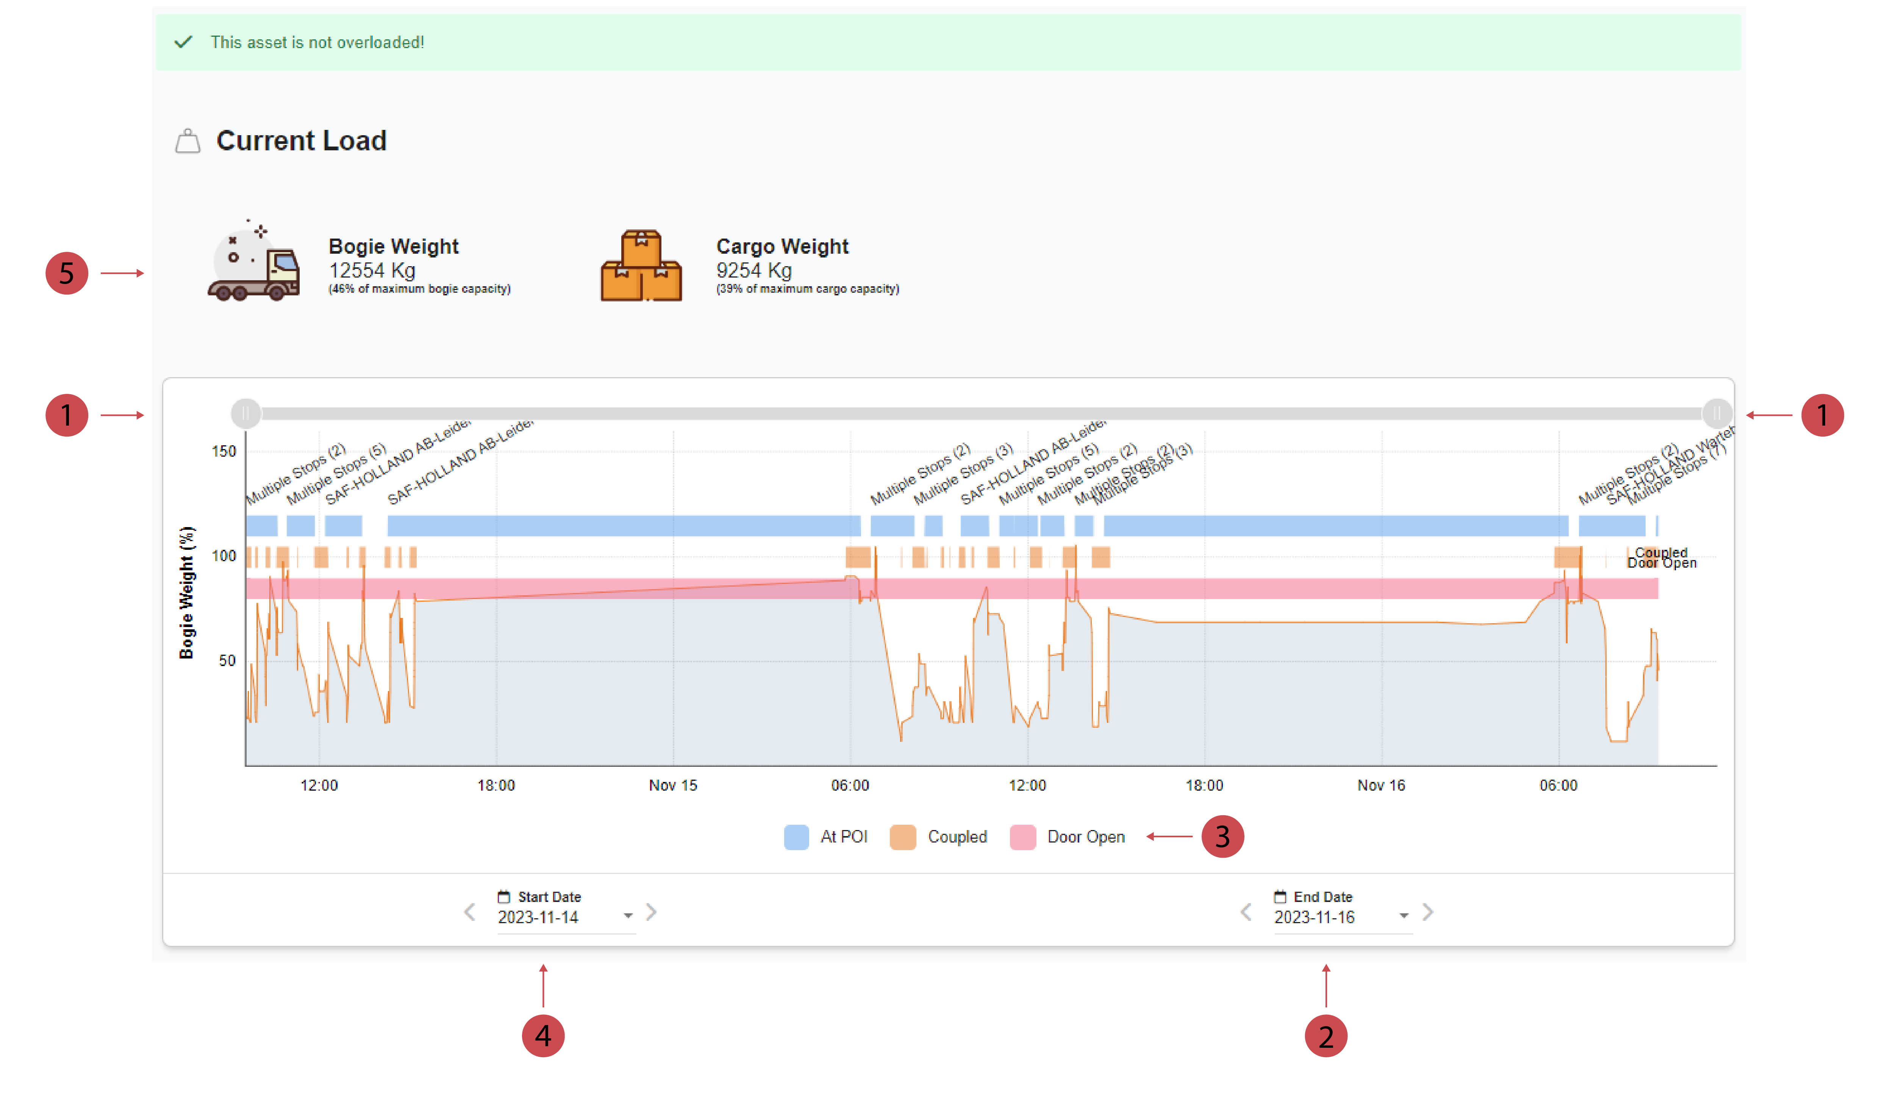Click the left handle of range slider
This screenshot has height=1100, width=1896.
pyautogui.click(x=246, y=413)
